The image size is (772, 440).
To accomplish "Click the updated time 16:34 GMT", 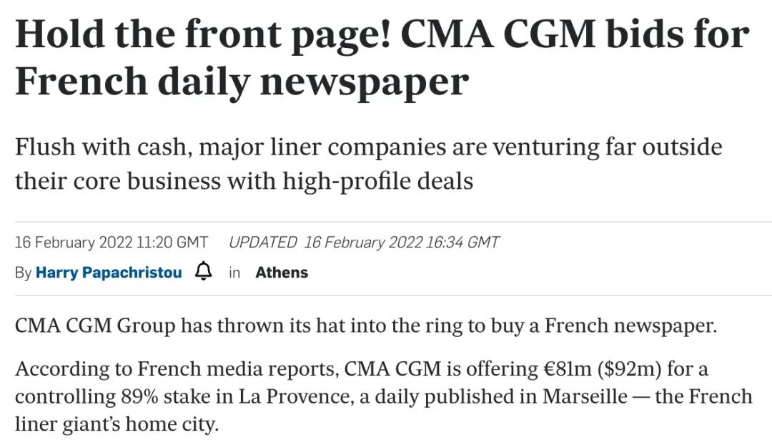I will [x=462, y=242].
